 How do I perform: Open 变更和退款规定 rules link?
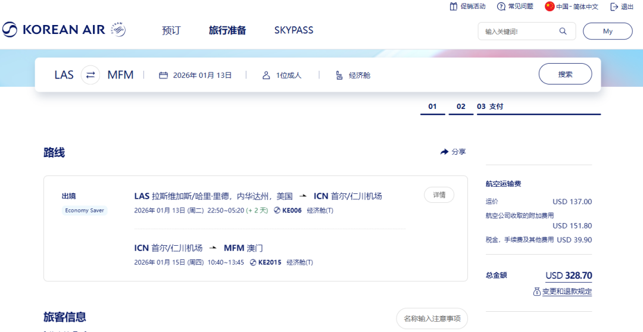[x=567, y=292]
